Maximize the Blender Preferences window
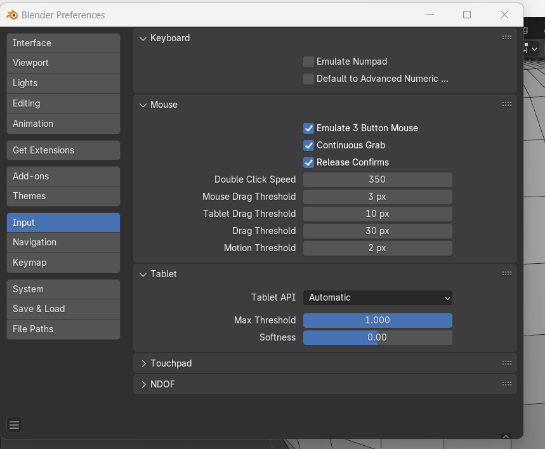545x449 pixels. (x=467, y=15)
